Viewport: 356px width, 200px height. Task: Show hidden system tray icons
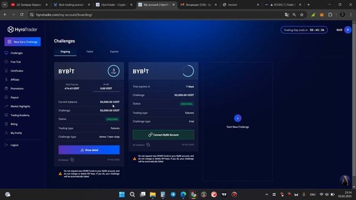(267, 194)
